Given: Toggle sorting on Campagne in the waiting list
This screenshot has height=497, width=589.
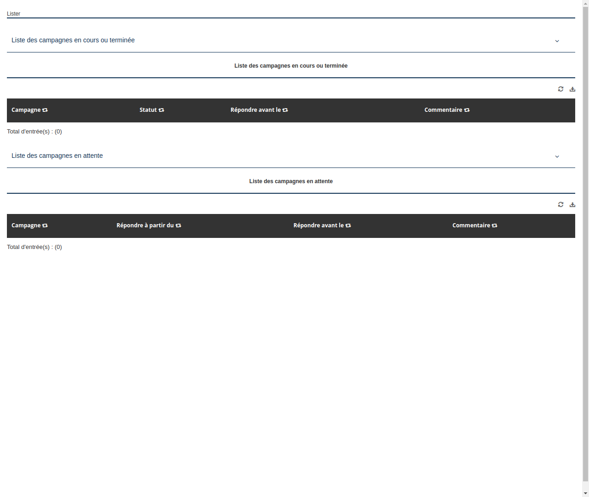Looking at the screenshot, I should (x=45, y=225).
